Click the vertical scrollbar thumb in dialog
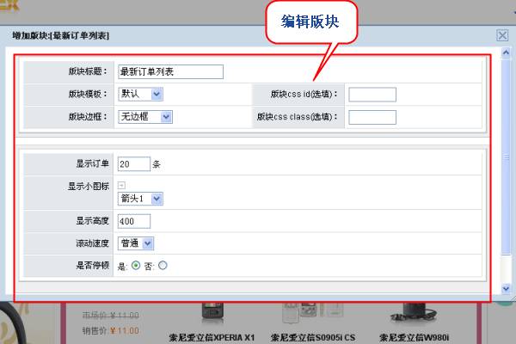The width and height of the screenshot is (516, 344). 506,157
